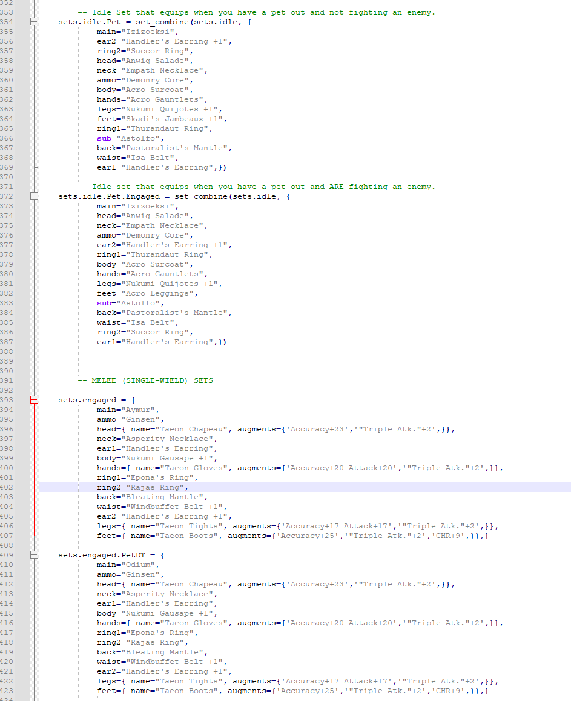Image resolution: width=571 pixels, height=701 pixels.
Task: Click line number 409 in the margin
Action: click(x=7, y=555)
